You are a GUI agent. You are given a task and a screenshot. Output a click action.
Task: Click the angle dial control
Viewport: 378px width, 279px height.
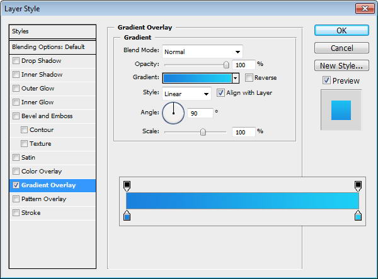click(173, 113)
